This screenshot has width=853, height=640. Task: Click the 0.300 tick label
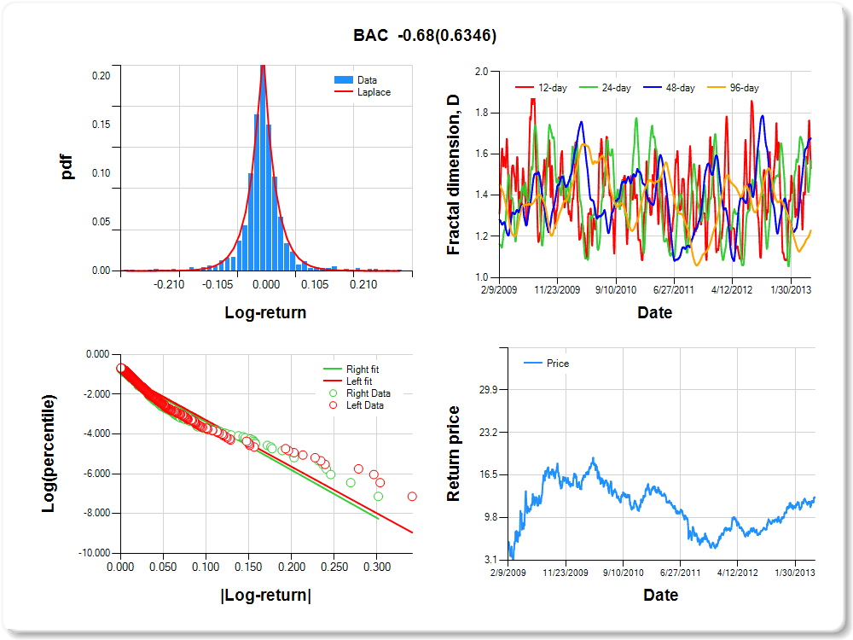pos(377,567)
